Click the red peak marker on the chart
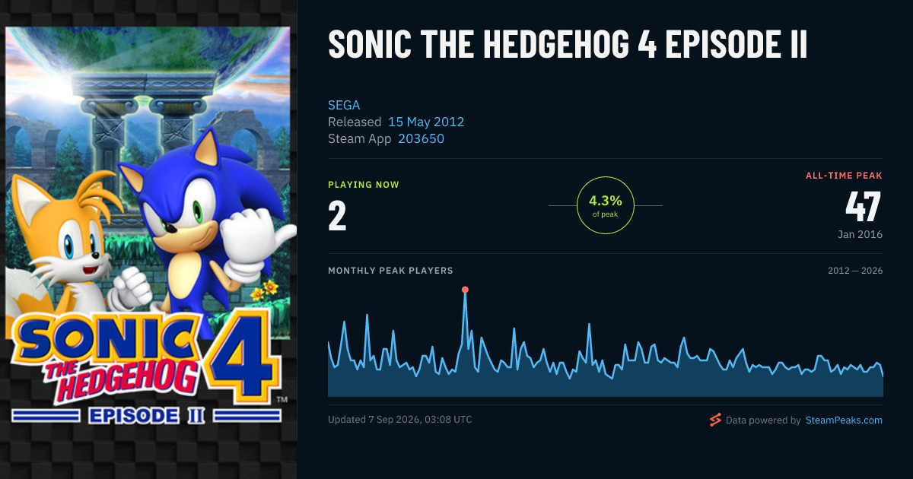The height and width of the screenshot is (479, 913). pos(465,290)
